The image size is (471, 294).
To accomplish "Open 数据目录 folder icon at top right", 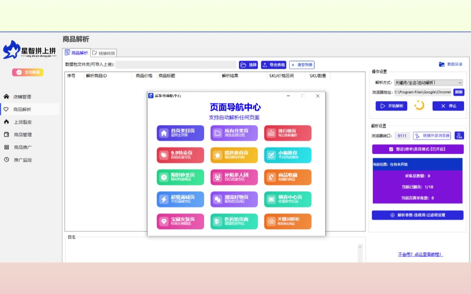I will coord(442,64).
